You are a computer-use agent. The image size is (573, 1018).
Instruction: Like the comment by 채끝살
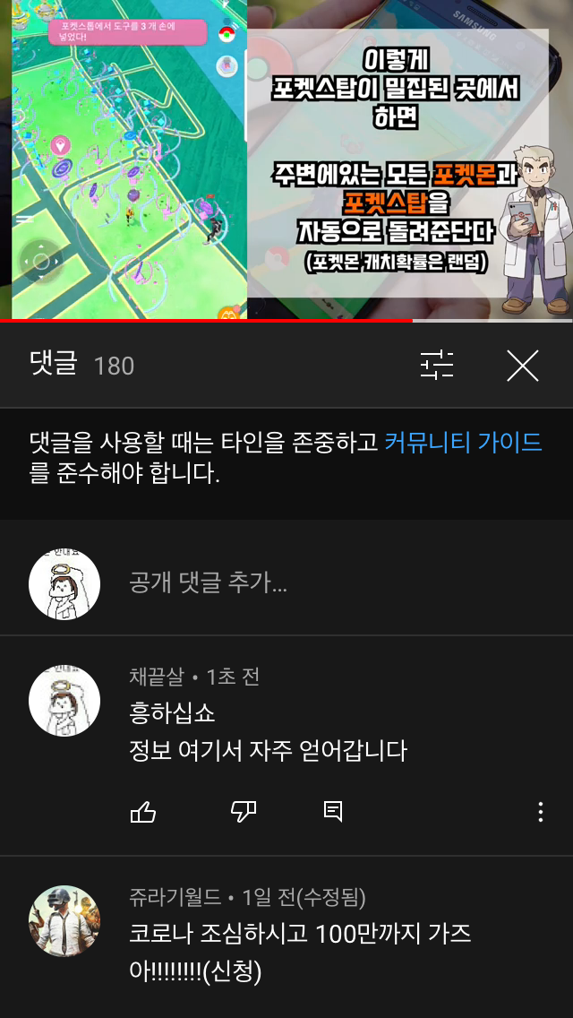tap(143, 812)
